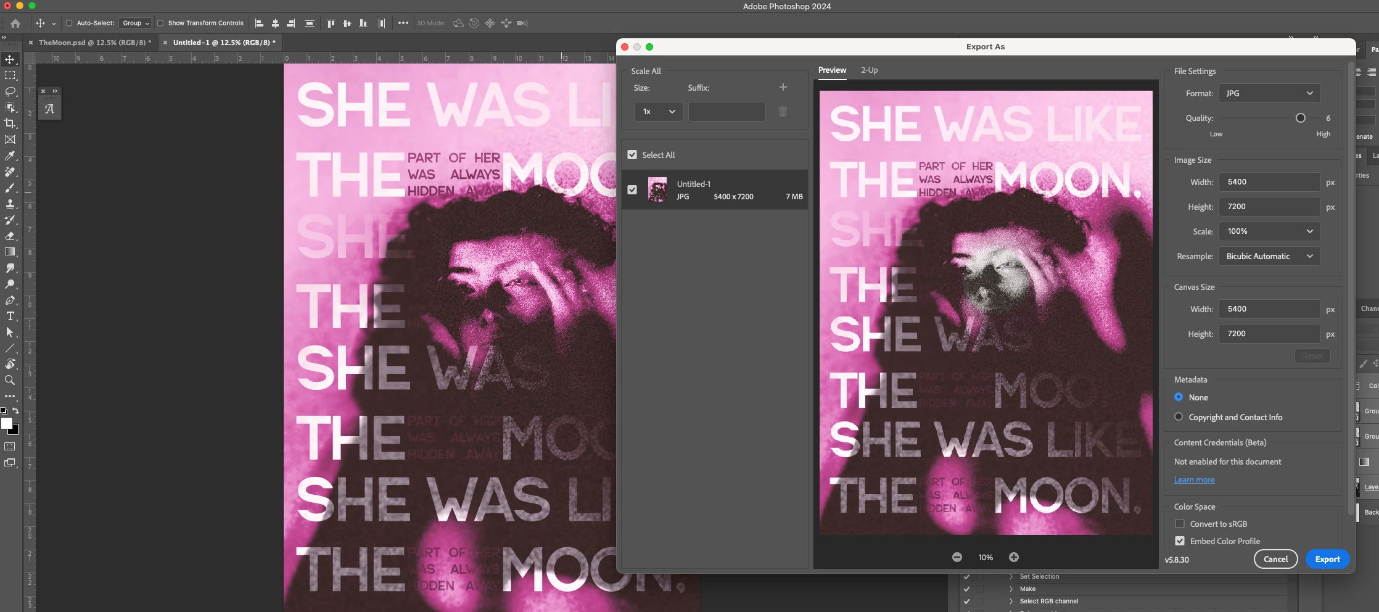Select the Brush tool
Image resolution: width=1379 pixels, height=612 pixels.
[x=10, y=188]
